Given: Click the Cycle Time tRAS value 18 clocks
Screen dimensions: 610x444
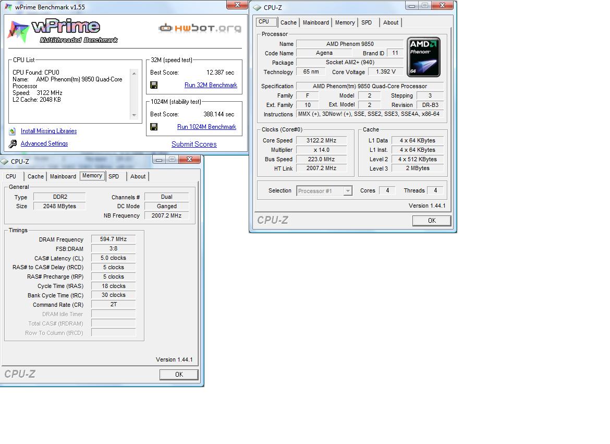Looking at the screenshot, I should tap(113, 286).
